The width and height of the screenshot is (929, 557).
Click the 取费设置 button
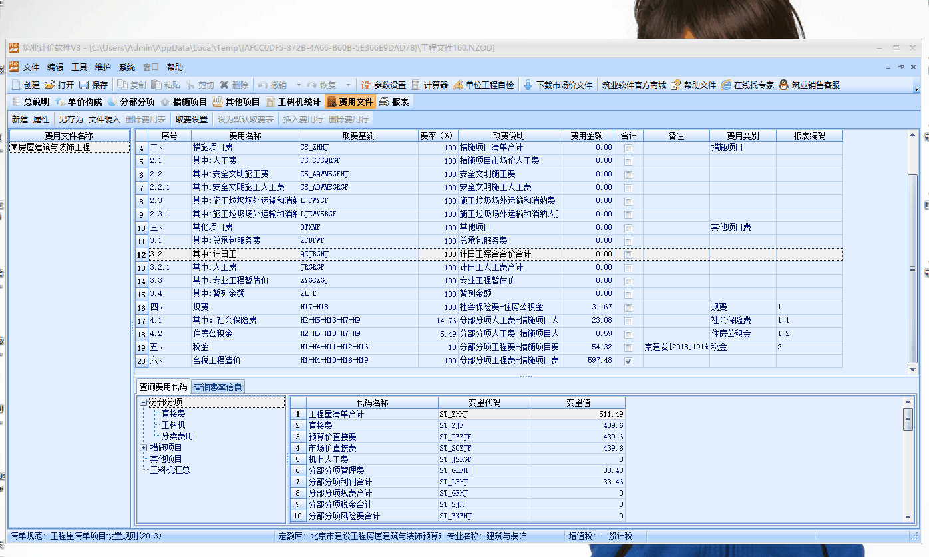[191, 120]
